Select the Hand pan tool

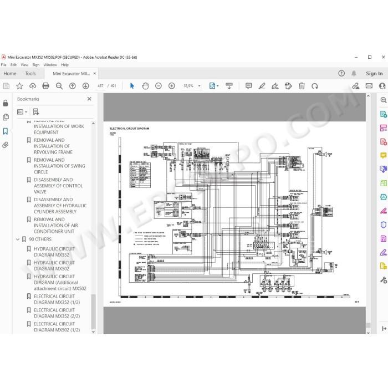click(x=145, y=86)
